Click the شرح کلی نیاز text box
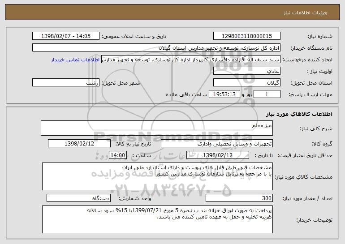The image size is (345, 244). [x=157, y=128]
